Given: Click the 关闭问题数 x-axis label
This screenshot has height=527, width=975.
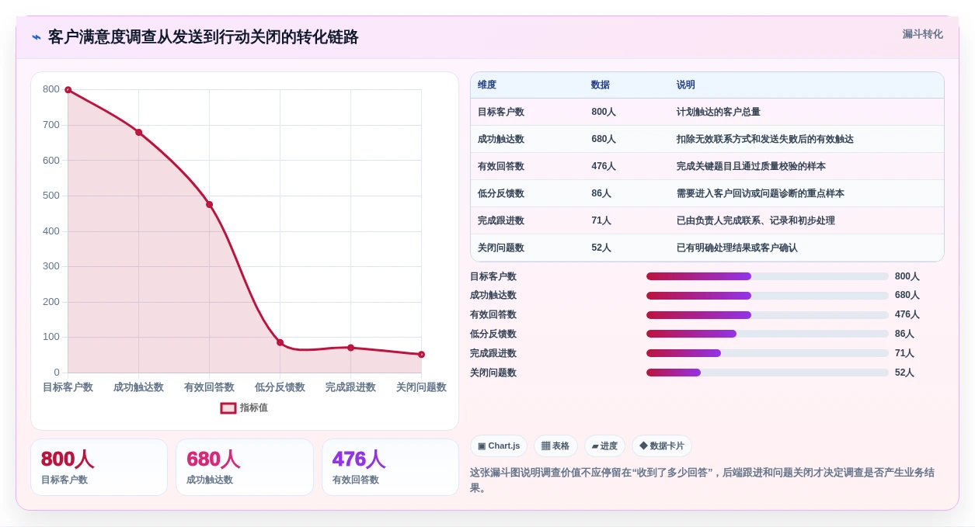Looking at the screenshot, I should [x=421, y=387].
